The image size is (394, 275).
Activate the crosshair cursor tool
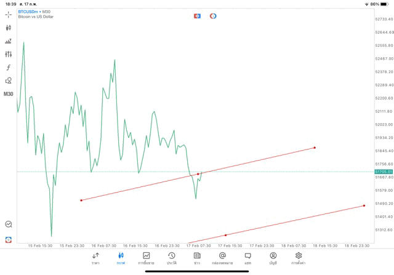pyautogui.click(x=9, y=14)
